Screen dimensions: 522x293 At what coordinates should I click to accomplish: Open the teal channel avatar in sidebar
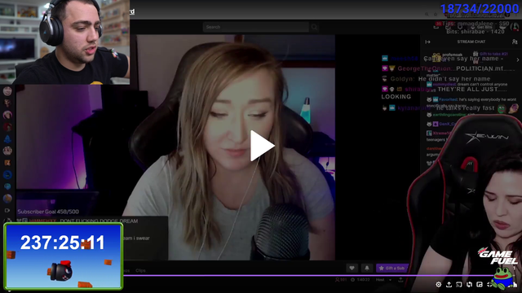point(7,186)
